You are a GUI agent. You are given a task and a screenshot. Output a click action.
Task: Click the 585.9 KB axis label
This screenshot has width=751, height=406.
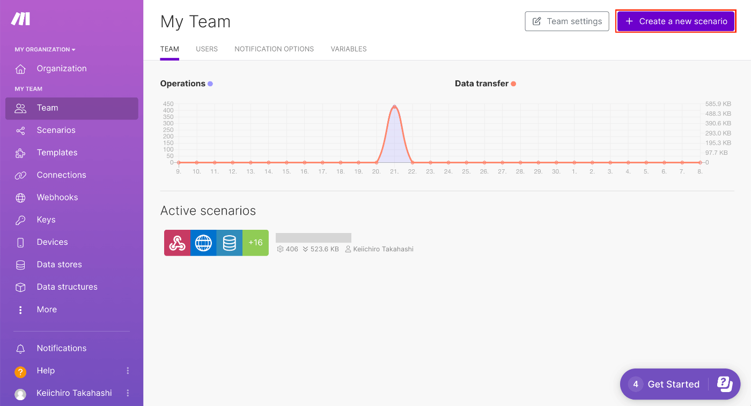pos(718,104)
